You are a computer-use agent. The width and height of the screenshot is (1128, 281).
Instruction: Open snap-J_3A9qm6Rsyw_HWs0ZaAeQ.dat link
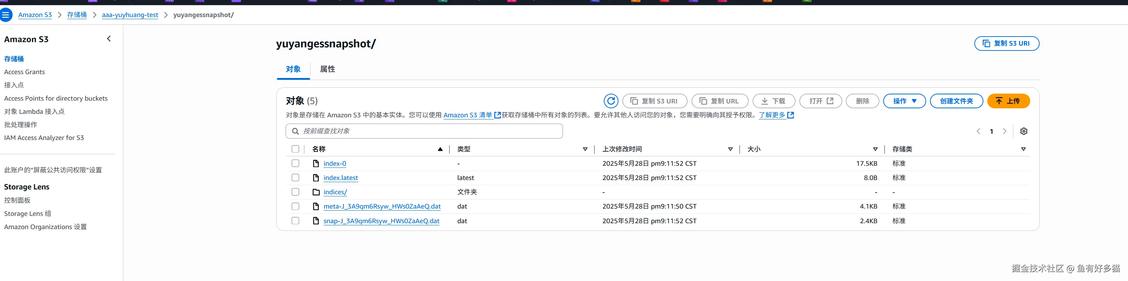(x=381, y=221)
